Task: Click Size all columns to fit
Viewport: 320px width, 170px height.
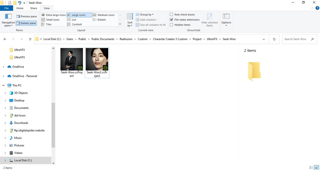Action: (x=151, y=25)
